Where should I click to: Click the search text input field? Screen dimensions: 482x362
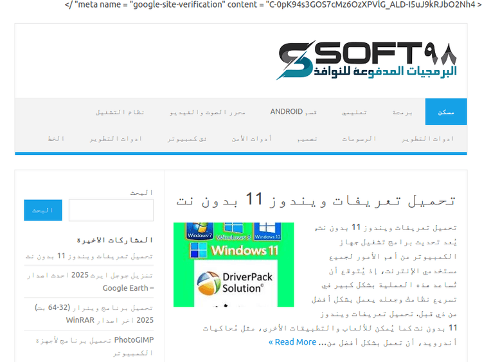111,210
